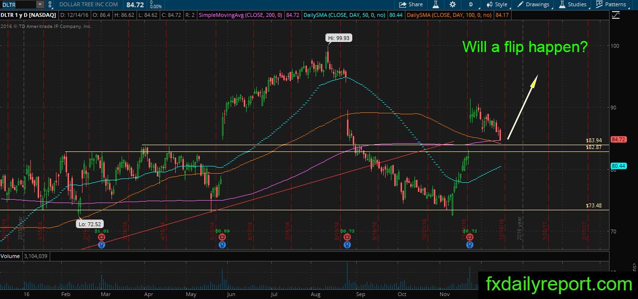
Task: Click the red earnings phone icon near $0.89
Action: point(222,237)
